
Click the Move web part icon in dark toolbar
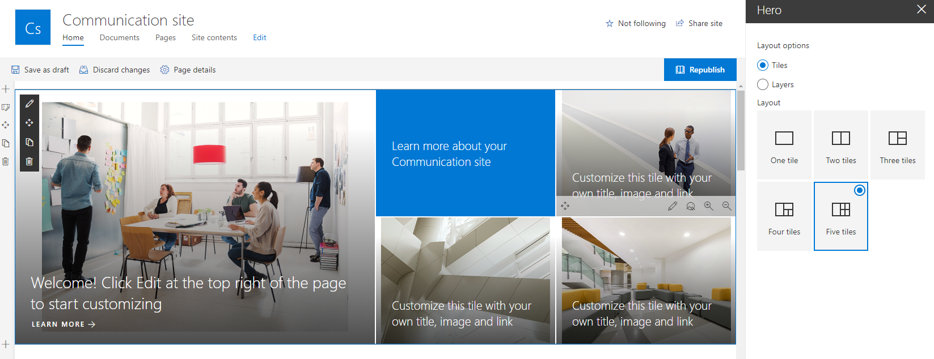(29, 123)
